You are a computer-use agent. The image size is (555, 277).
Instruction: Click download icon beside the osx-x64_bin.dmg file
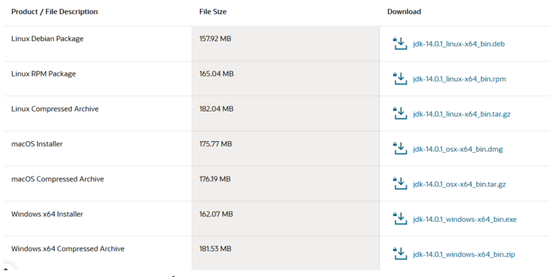pyautogui.click(x=399, y=149)
